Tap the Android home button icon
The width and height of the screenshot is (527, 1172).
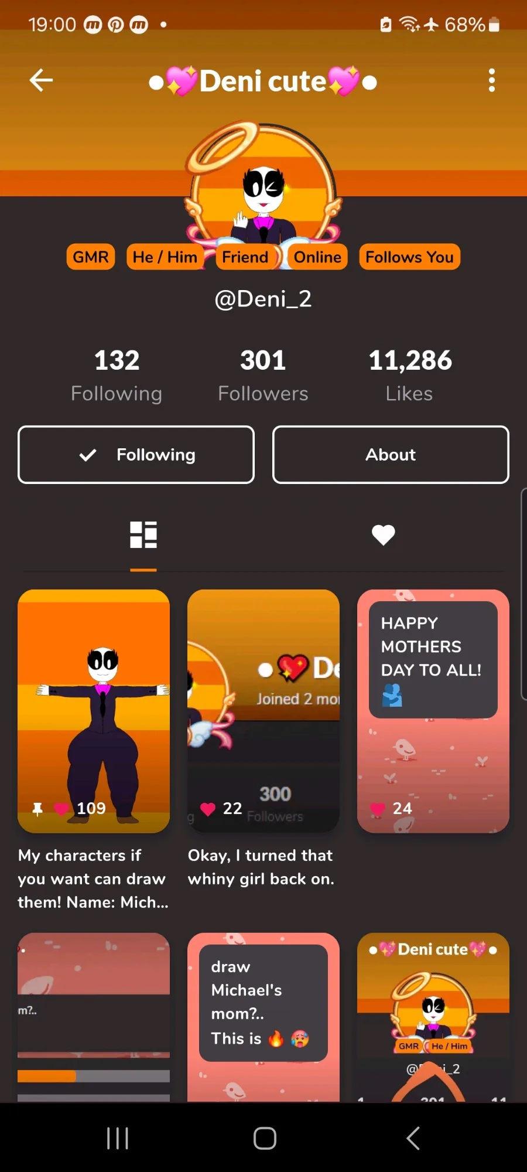(x=265, y=1138)
